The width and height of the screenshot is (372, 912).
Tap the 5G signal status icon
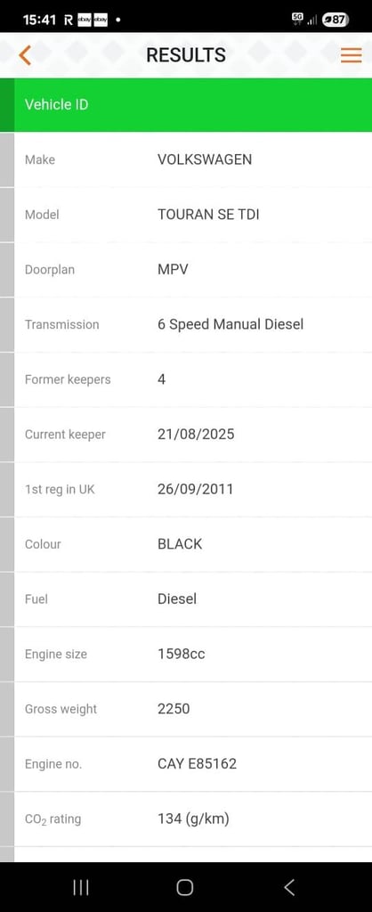(297, 20)
